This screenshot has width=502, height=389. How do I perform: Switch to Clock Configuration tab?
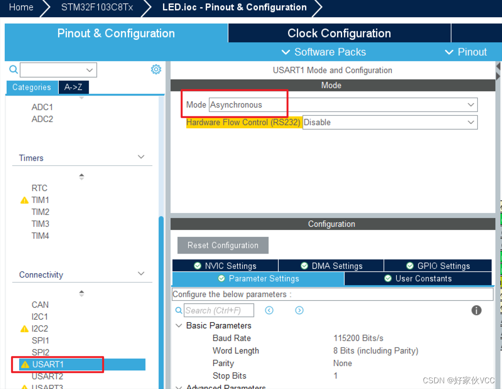point(339,33)
